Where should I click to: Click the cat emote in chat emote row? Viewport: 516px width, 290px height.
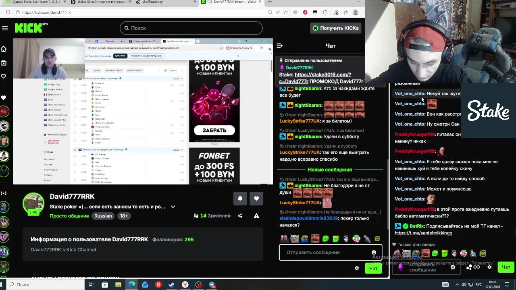point(294,239)
